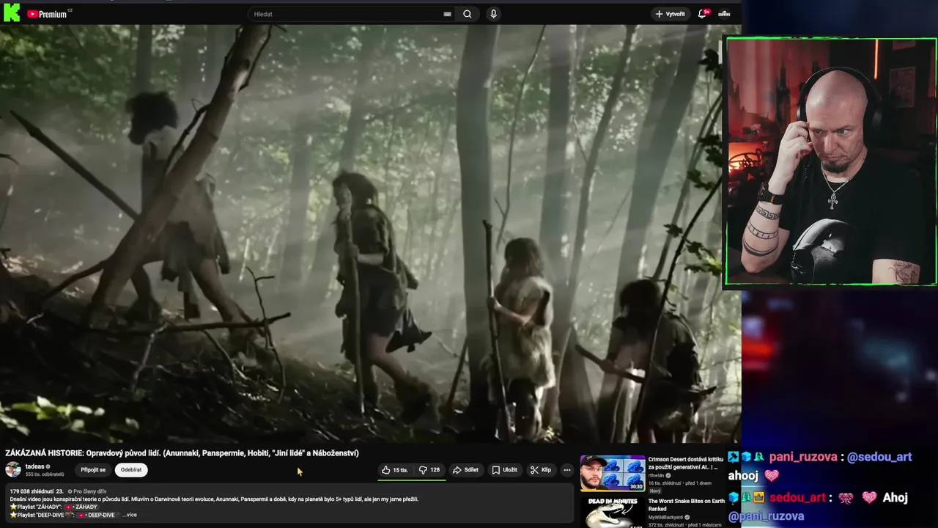The image size is (938, 528).
Task: Click the Sdílet share button
Action: (x=465, y=470)
